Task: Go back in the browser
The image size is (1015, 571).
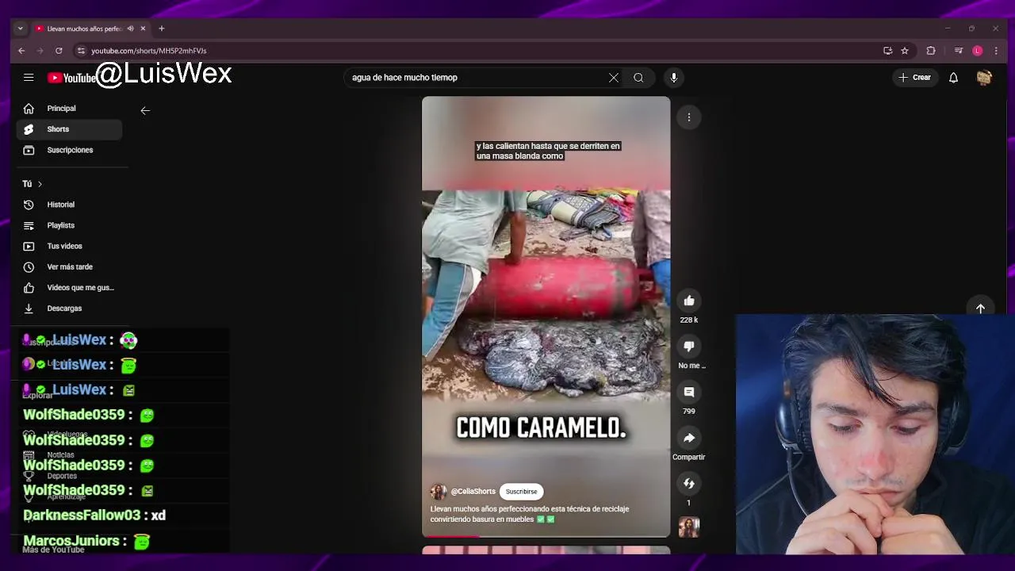Action: pos(21,51)
